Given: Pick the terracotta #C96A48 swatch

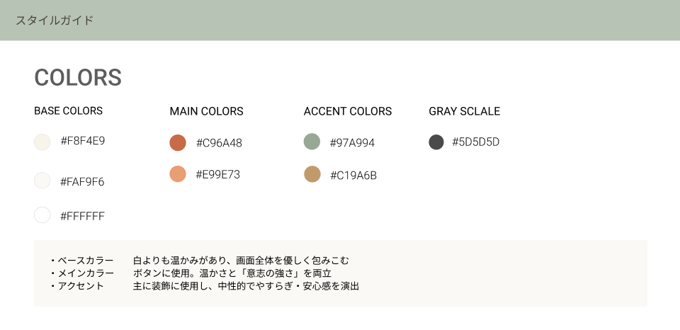Looking at the screenshot, I should point(178,142).
